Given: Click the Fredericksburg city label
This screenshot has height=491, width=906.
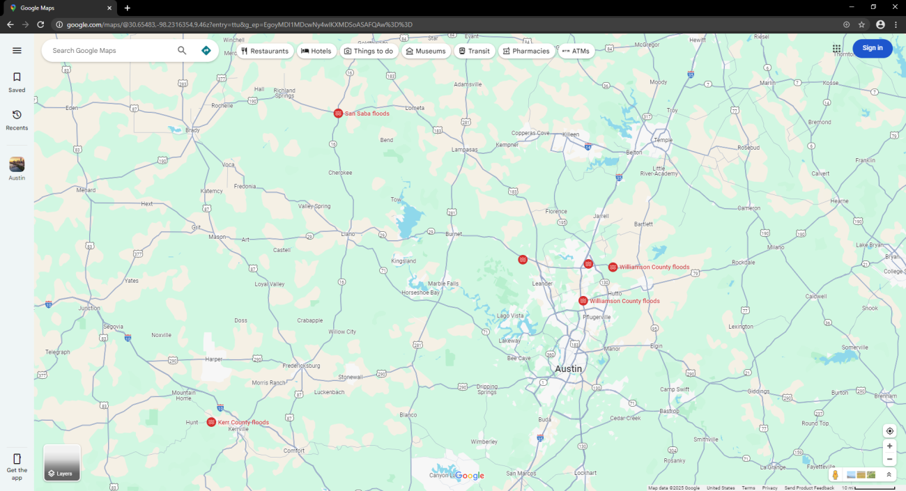Looking at the screenshot, I should point(302,365).
